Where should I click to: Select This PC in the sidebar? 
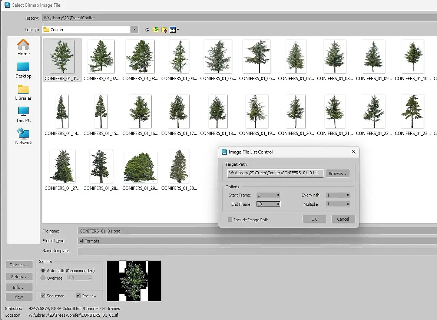[23, 115]
